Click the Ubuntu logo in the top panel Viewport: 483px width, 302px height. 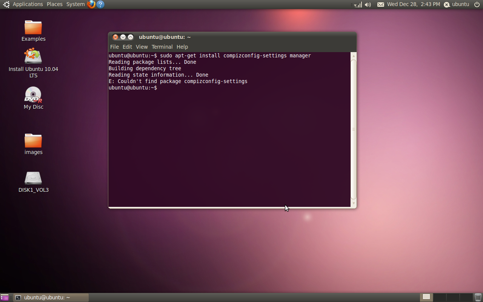(6, 5)
